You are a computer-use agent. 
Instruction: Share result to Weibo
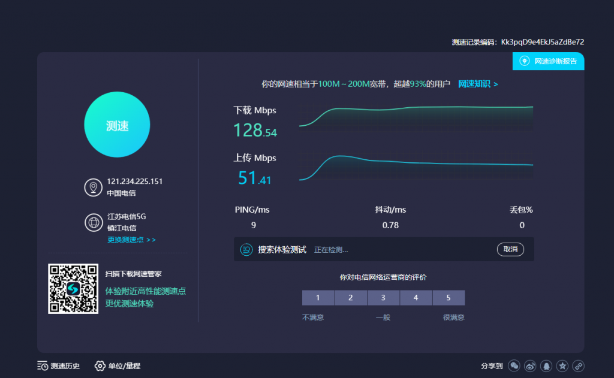pyautogui.click(x=530, y=365)
